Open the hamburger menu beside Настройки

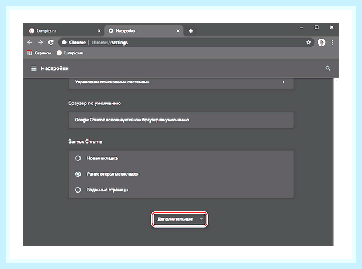[34, 68]
